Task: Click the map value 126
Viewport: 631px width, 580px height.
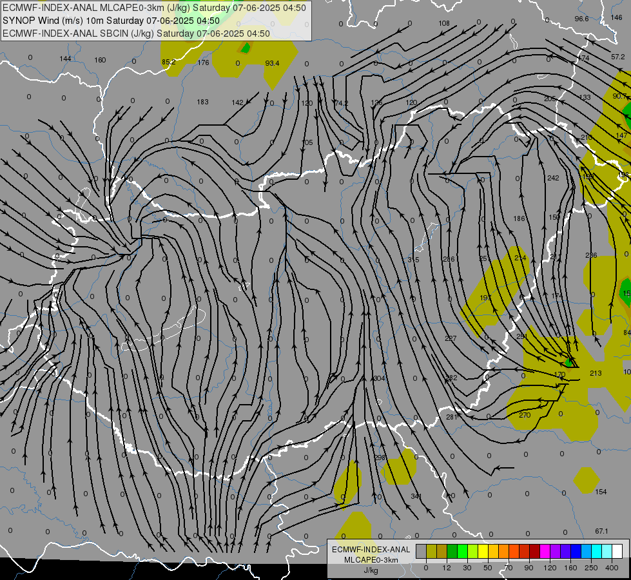Action: [376, 102]
